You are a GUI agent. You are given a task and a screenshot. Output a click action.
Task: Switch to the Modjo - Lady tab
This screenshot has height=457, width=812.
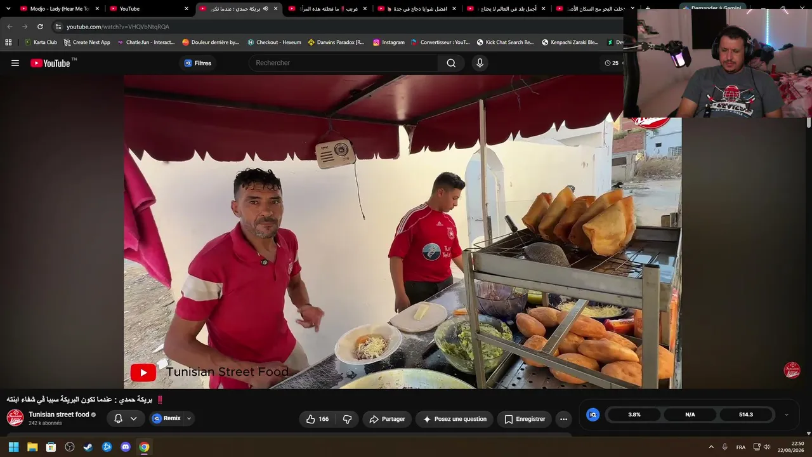click(x=60, y=9)
